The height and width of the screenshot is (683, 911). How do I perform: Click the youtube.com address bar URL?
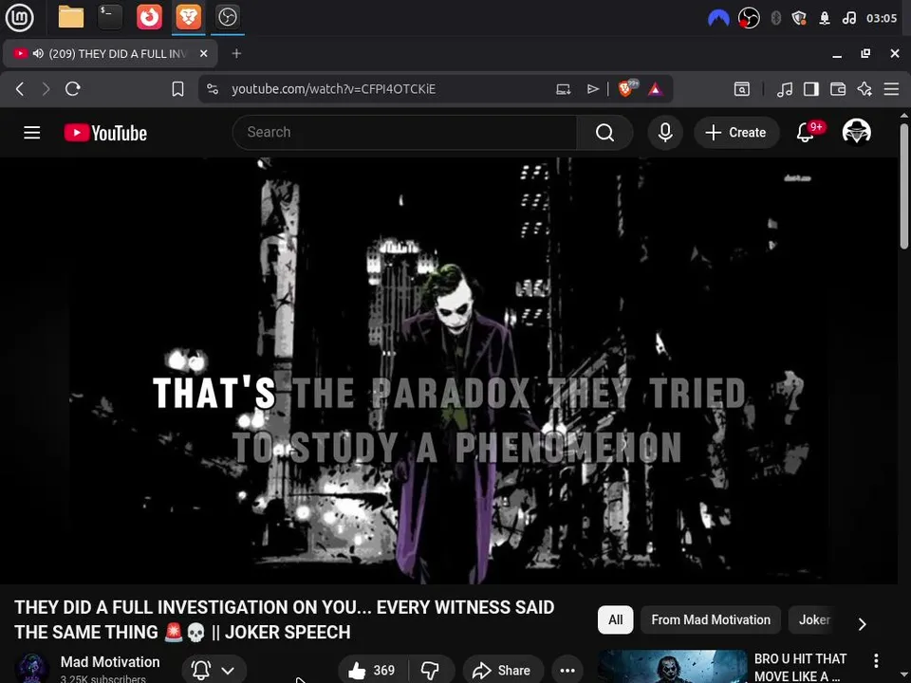tap(333, 89)
